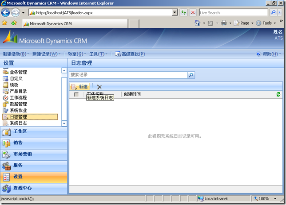Click the 新建 new record button
The height and width of the screenshot is (205, 286).
[79, 87]
